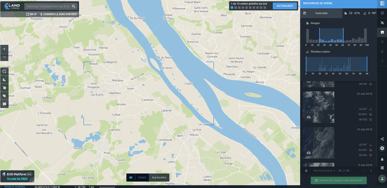Screen dimensions: 387x188
Task: Select the Extent search option
Action: [142, 177]
